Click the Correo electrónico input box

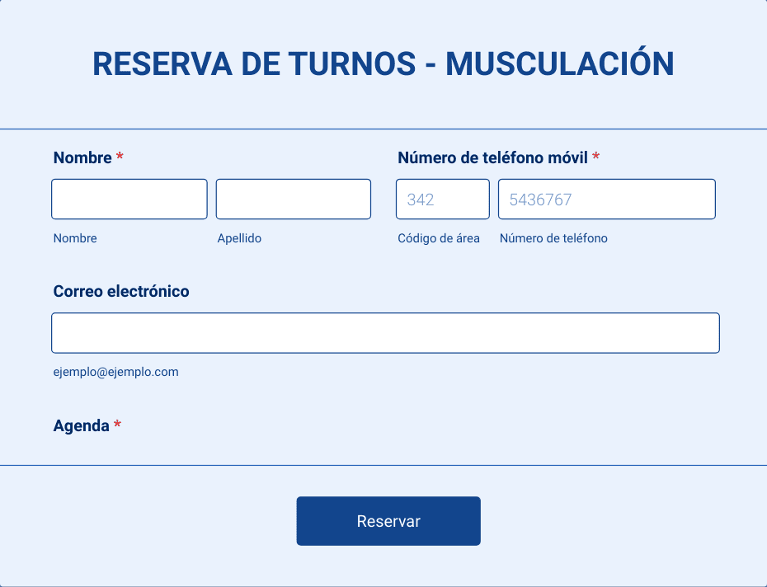pyautogui.click(x=385, y=333)
